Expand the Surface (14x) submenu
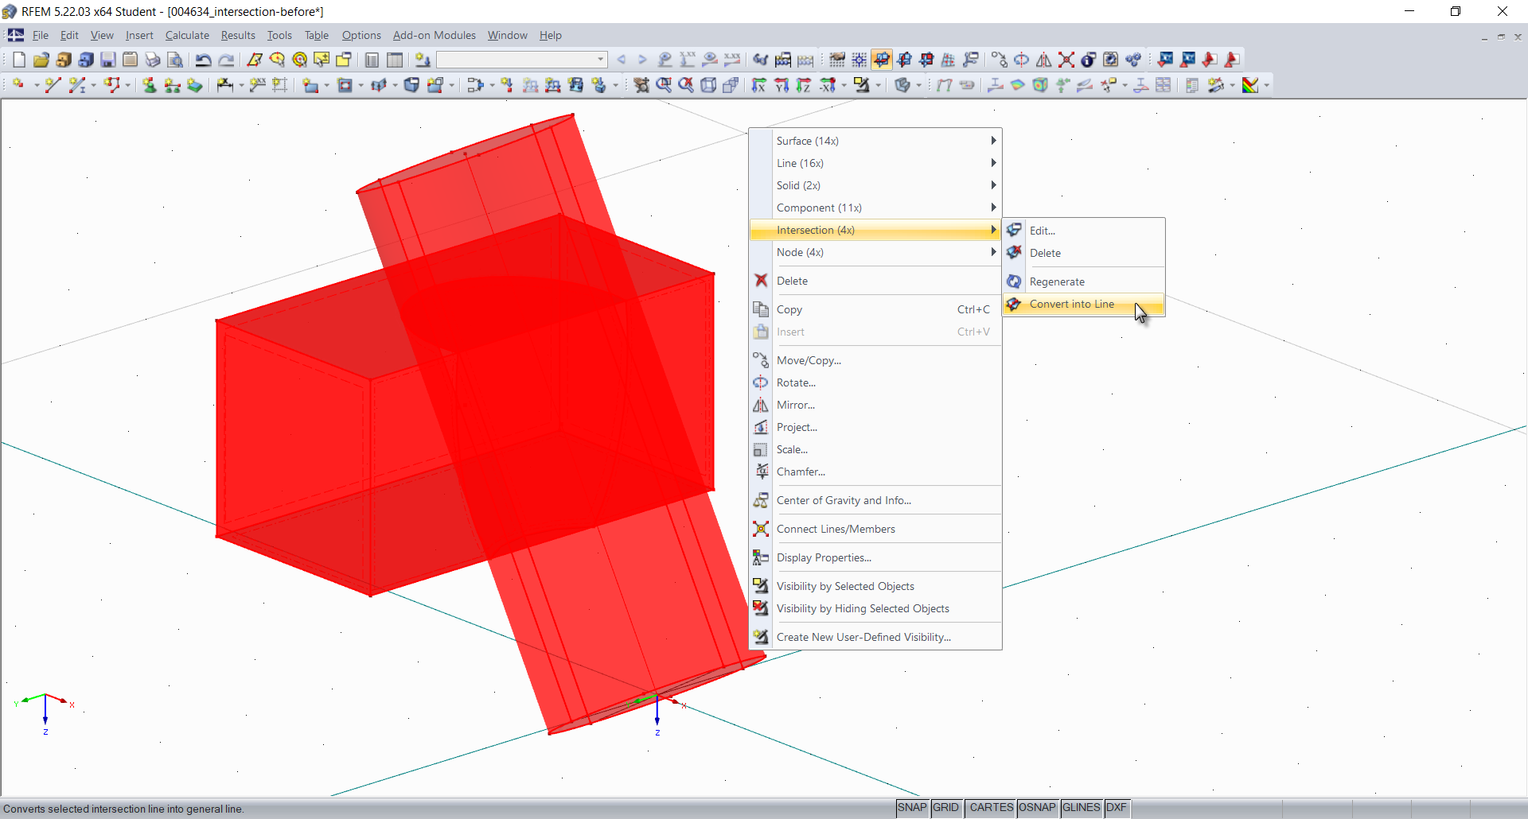Screen dimensions: 1528x819 click(875, 141)
